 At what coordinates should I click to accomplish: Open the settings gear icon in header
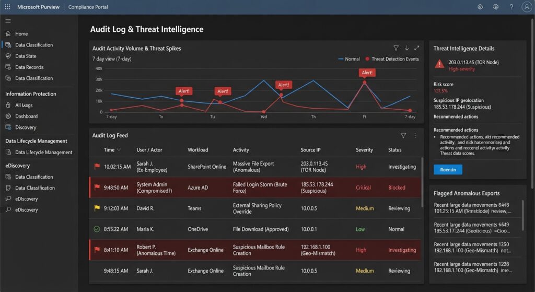click(496, 7)
